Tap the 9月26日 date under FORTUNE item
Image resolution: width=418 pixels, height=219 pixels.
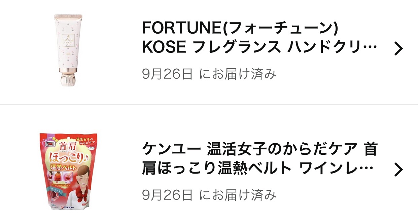point(167,74)
